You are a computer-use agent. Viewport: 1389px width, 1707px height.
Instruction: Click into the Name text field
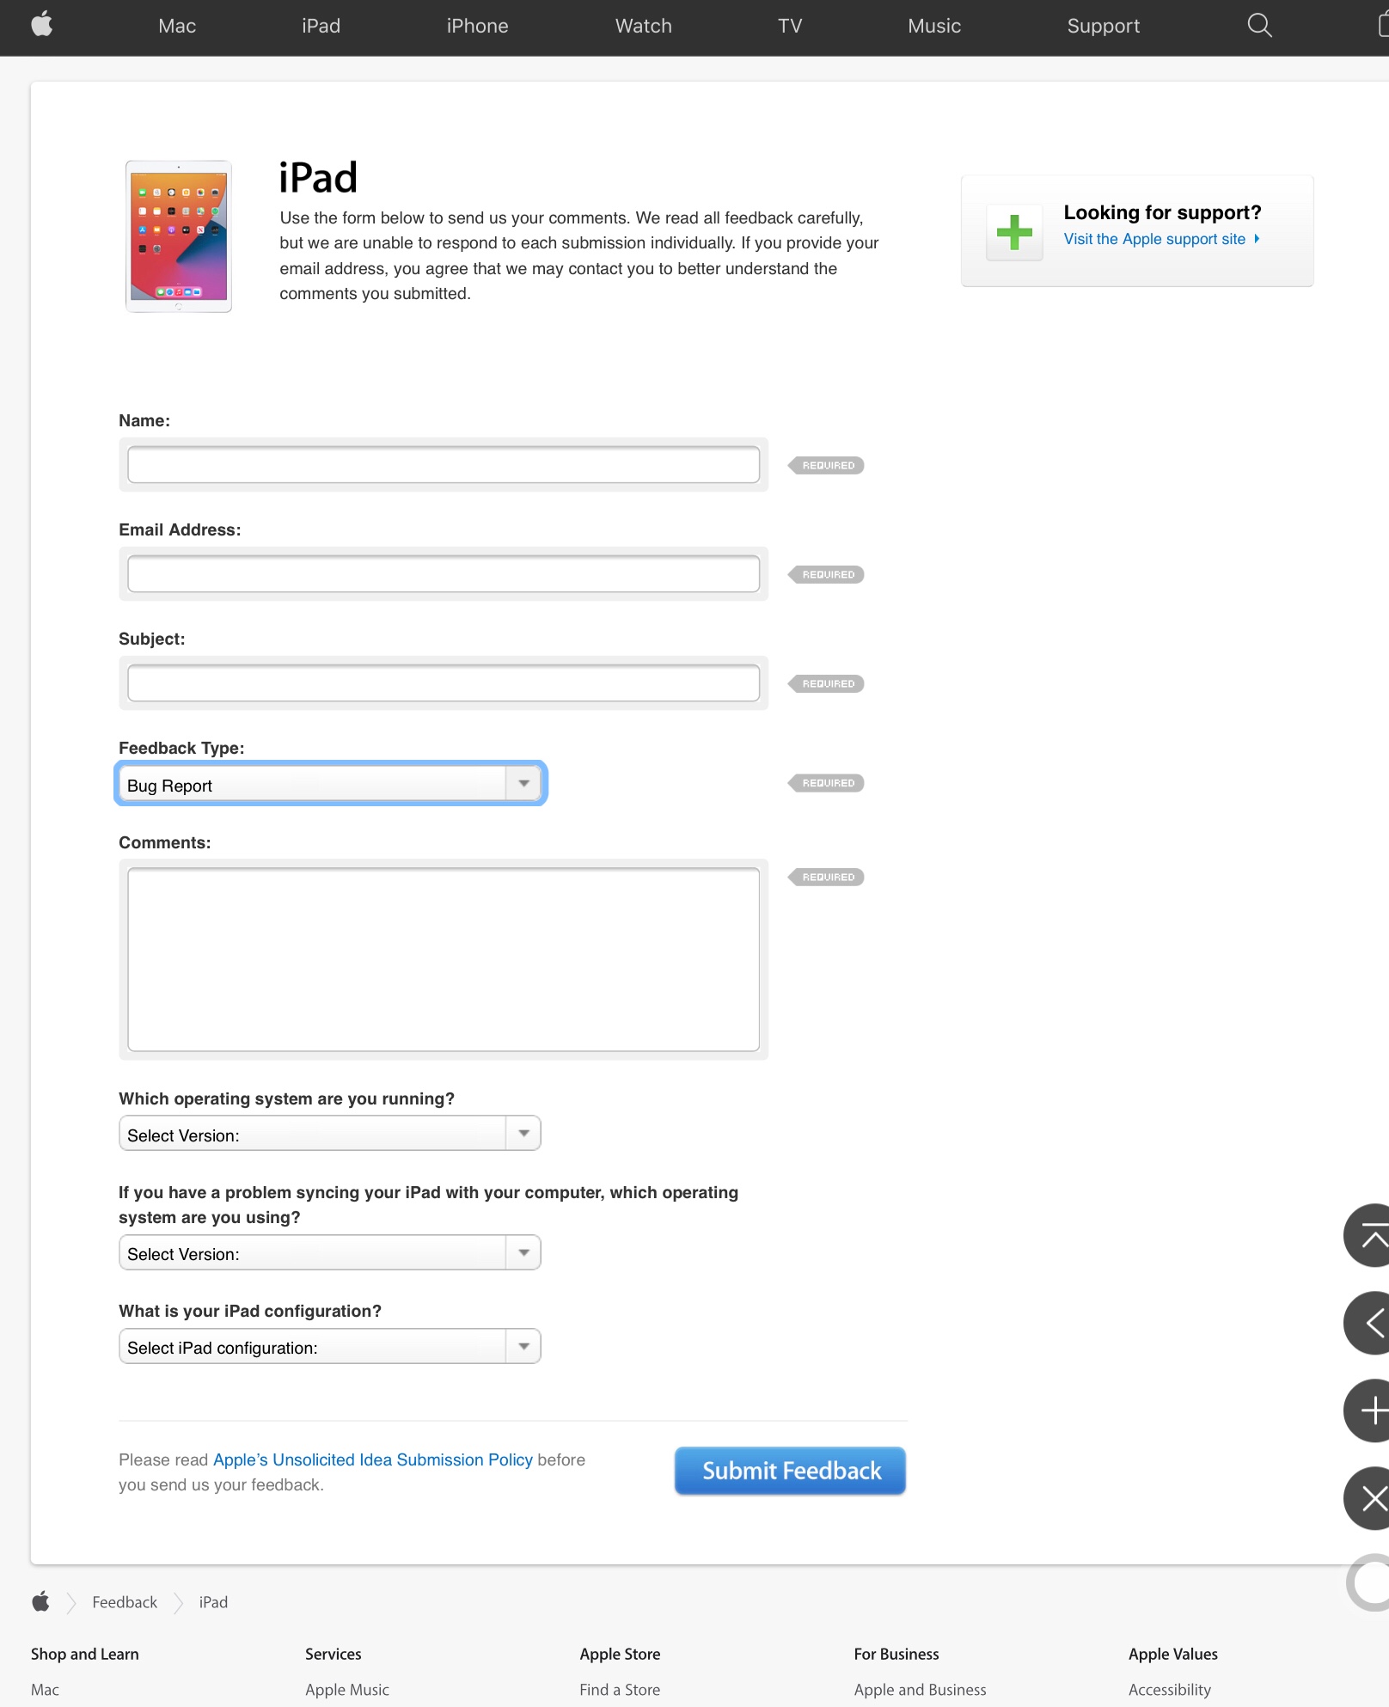tap(444, 465)
